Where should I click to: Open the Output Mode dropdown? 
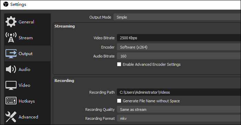coord(177,17)
